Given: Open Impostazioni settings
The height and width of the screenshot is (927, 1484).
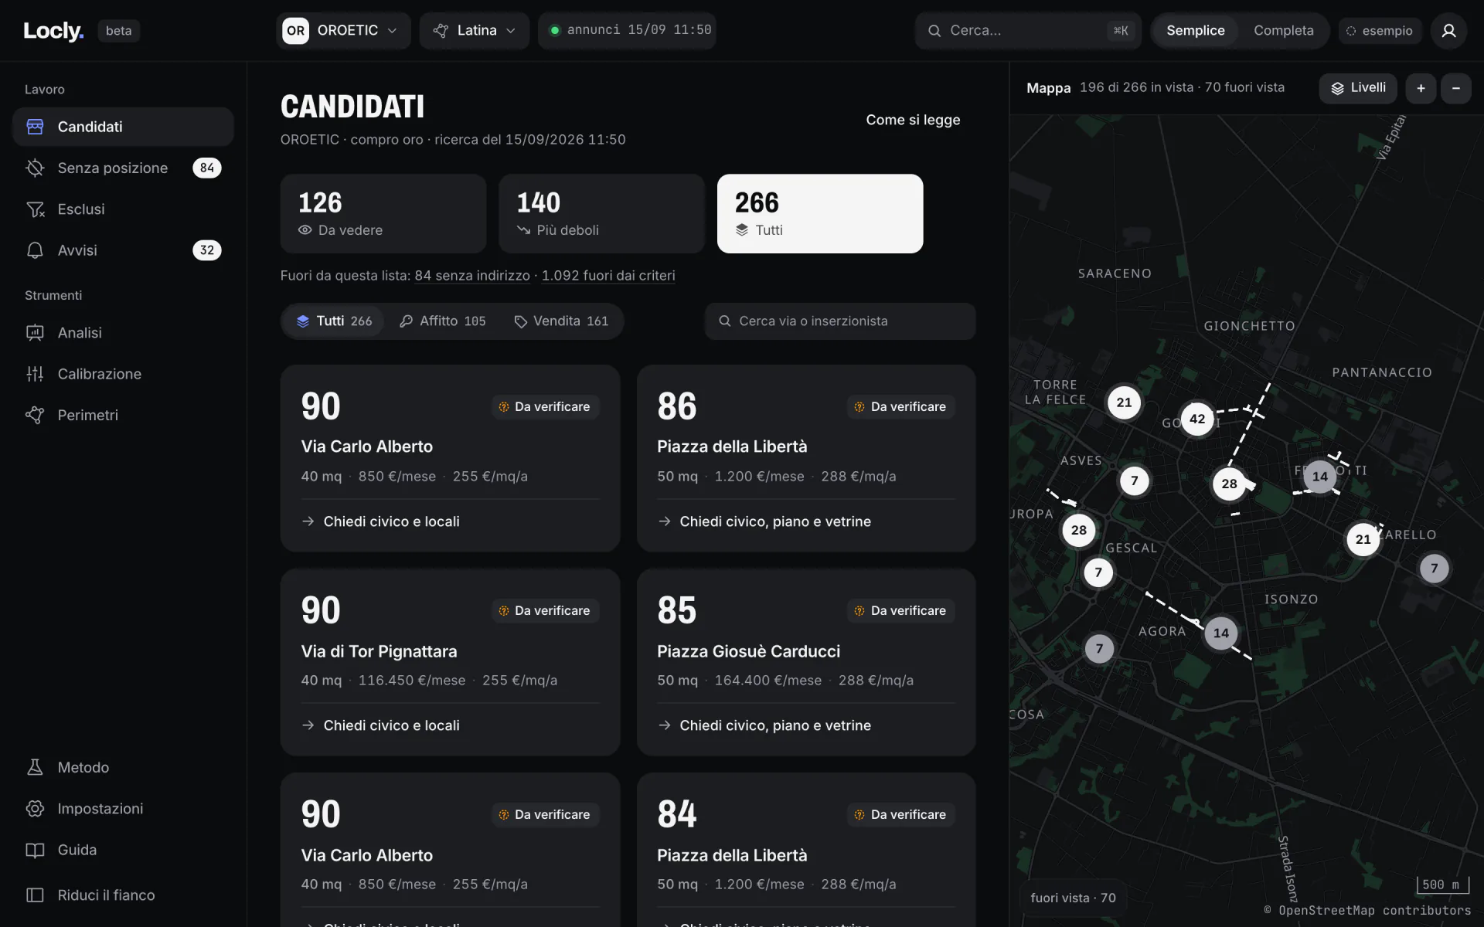Looking at the screenshot, I should point(123,809).
